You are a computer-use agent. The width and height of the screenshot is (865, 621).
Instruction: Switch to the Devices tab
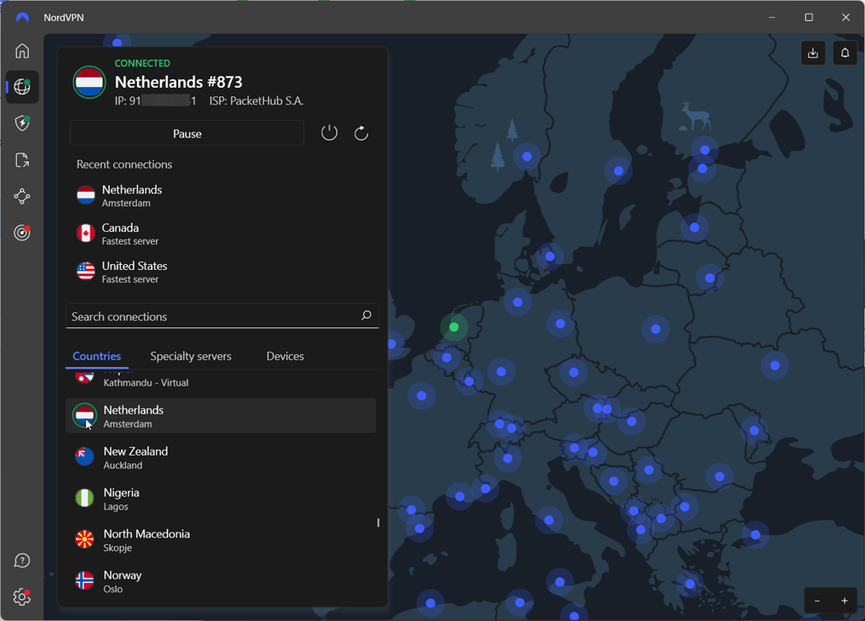[286, 356]
